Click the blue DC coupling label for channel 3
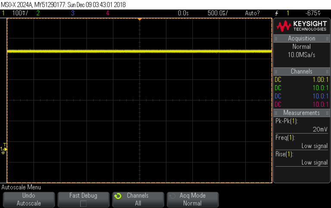 [278, 96]
